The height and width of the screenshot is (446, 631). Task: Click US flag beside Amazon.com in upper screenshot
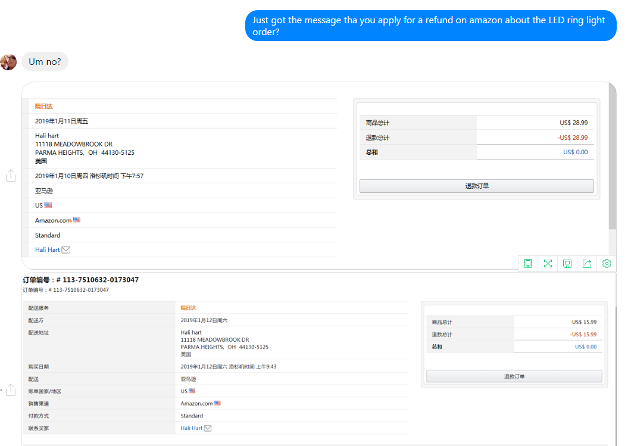77,220
